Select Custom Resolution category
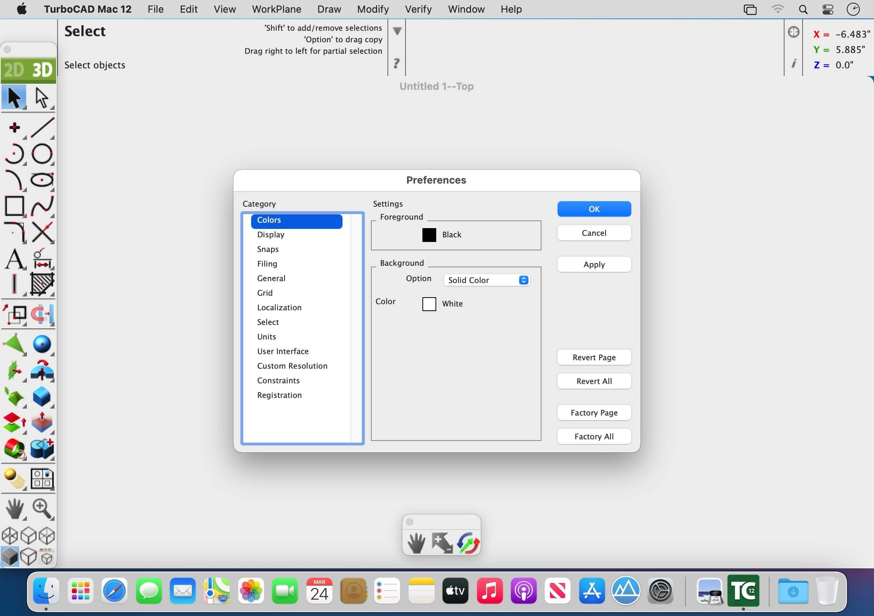 coord(297,366)
